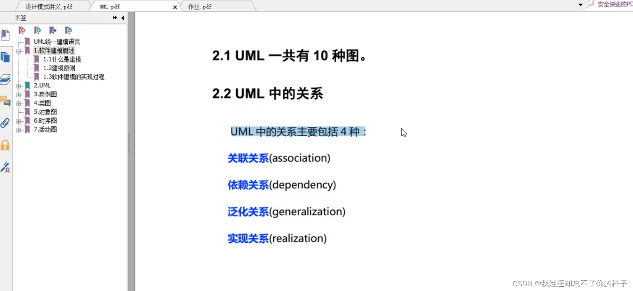The height and width of the screenshot is (291, 633).
Task: Click the bookmark go-to arrow icon
Action: [x=53, y=30]
